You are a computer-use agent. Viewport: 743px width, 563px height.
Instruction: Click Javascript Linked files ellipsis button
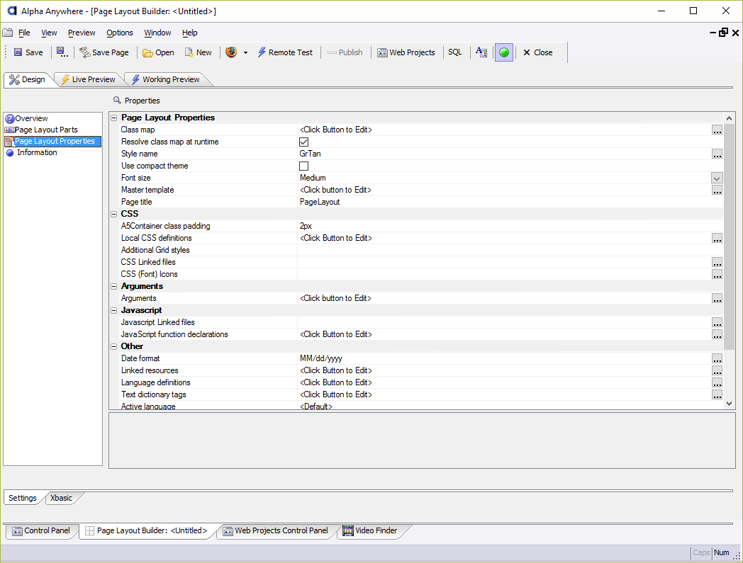pyautogui.click(x=717, y=323)
